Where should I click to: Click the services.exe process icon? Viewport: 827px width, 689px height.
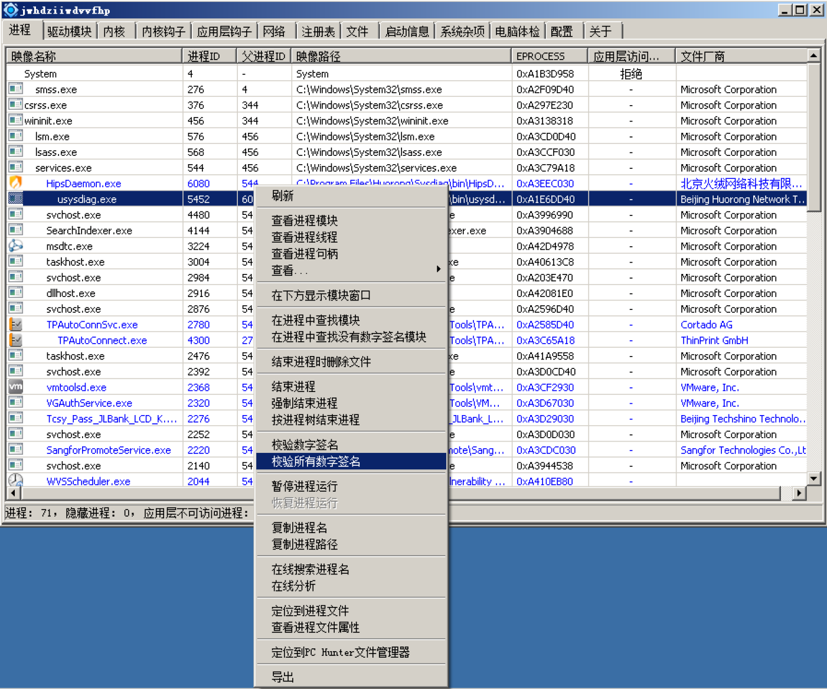(x=15, y=167)
